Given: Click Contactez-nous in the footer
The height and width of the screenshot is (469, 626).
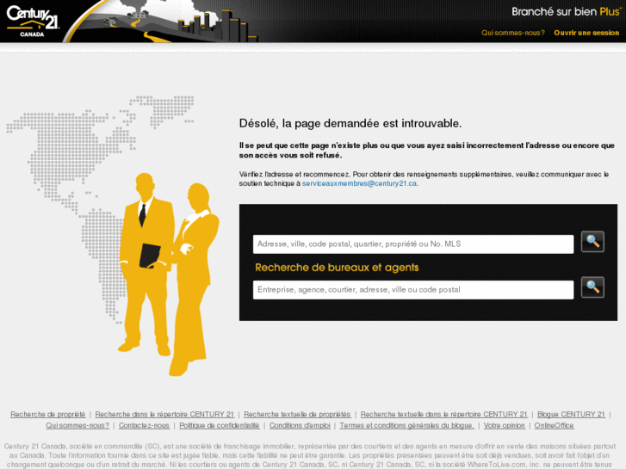Looking at the screenshot, I should (144, 425).
